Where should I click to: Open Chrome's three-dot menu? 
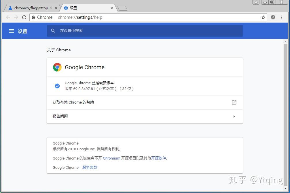tap(282, 17)
